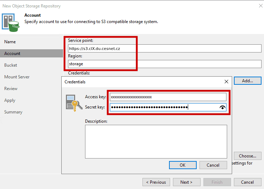The width and height of the screenshot is (264, 189).
Task: Click the Access key label
Action: (96, 97)
